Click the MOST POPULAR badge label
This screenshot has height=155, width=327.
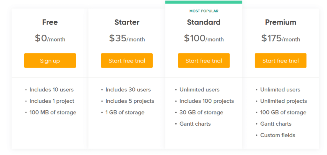tap(204, 11)
